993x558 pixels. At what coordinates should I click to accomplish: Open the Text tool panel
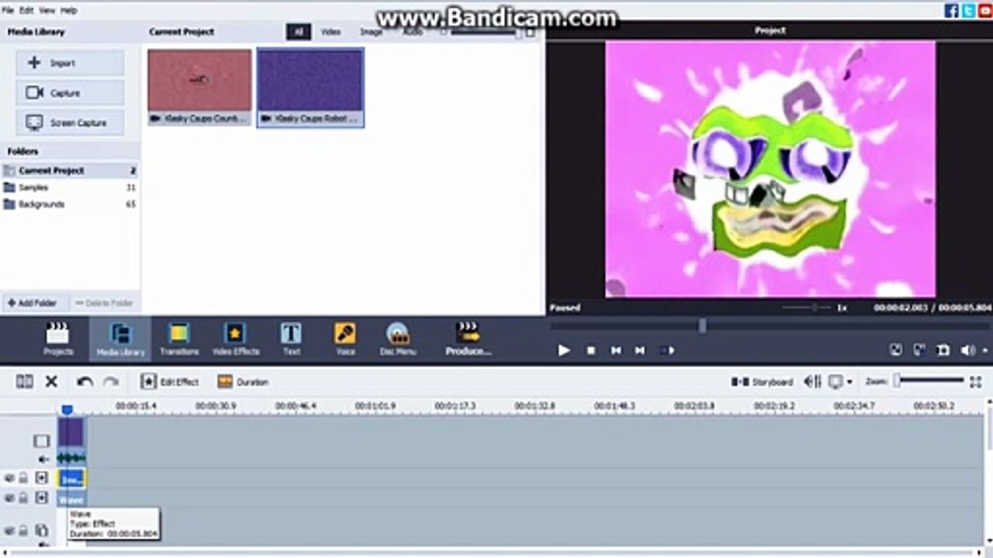[291, 339]
